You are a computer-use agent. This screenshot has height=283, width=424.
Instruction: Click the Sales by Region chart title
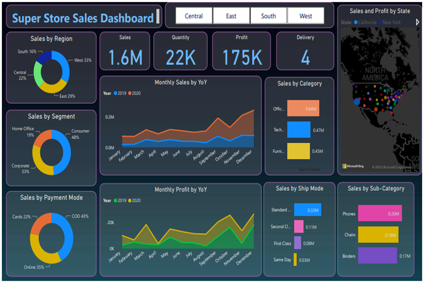(51, 39)
